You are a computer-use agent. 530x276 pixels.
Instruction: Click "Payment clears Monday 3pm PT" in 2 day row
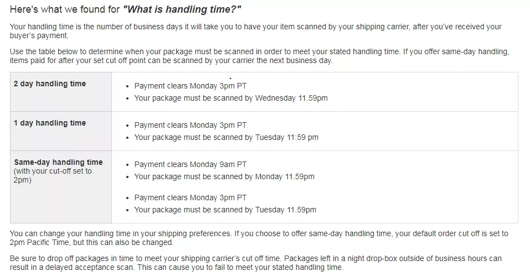190,86
